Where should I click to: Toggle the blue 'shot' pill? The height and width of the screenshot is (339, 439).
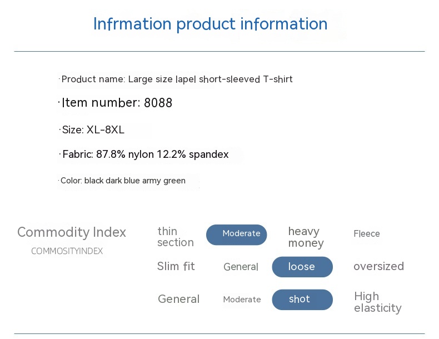pyautogui.click(x=302, y=300)
